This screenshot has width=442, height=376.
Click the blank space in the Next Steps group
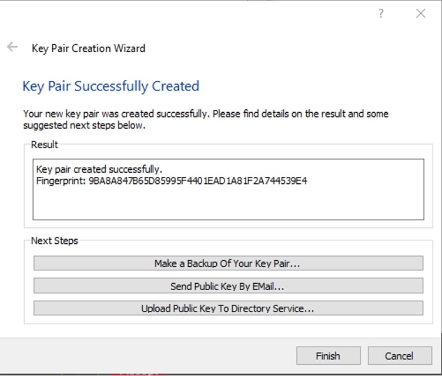(x=228, y=320)
